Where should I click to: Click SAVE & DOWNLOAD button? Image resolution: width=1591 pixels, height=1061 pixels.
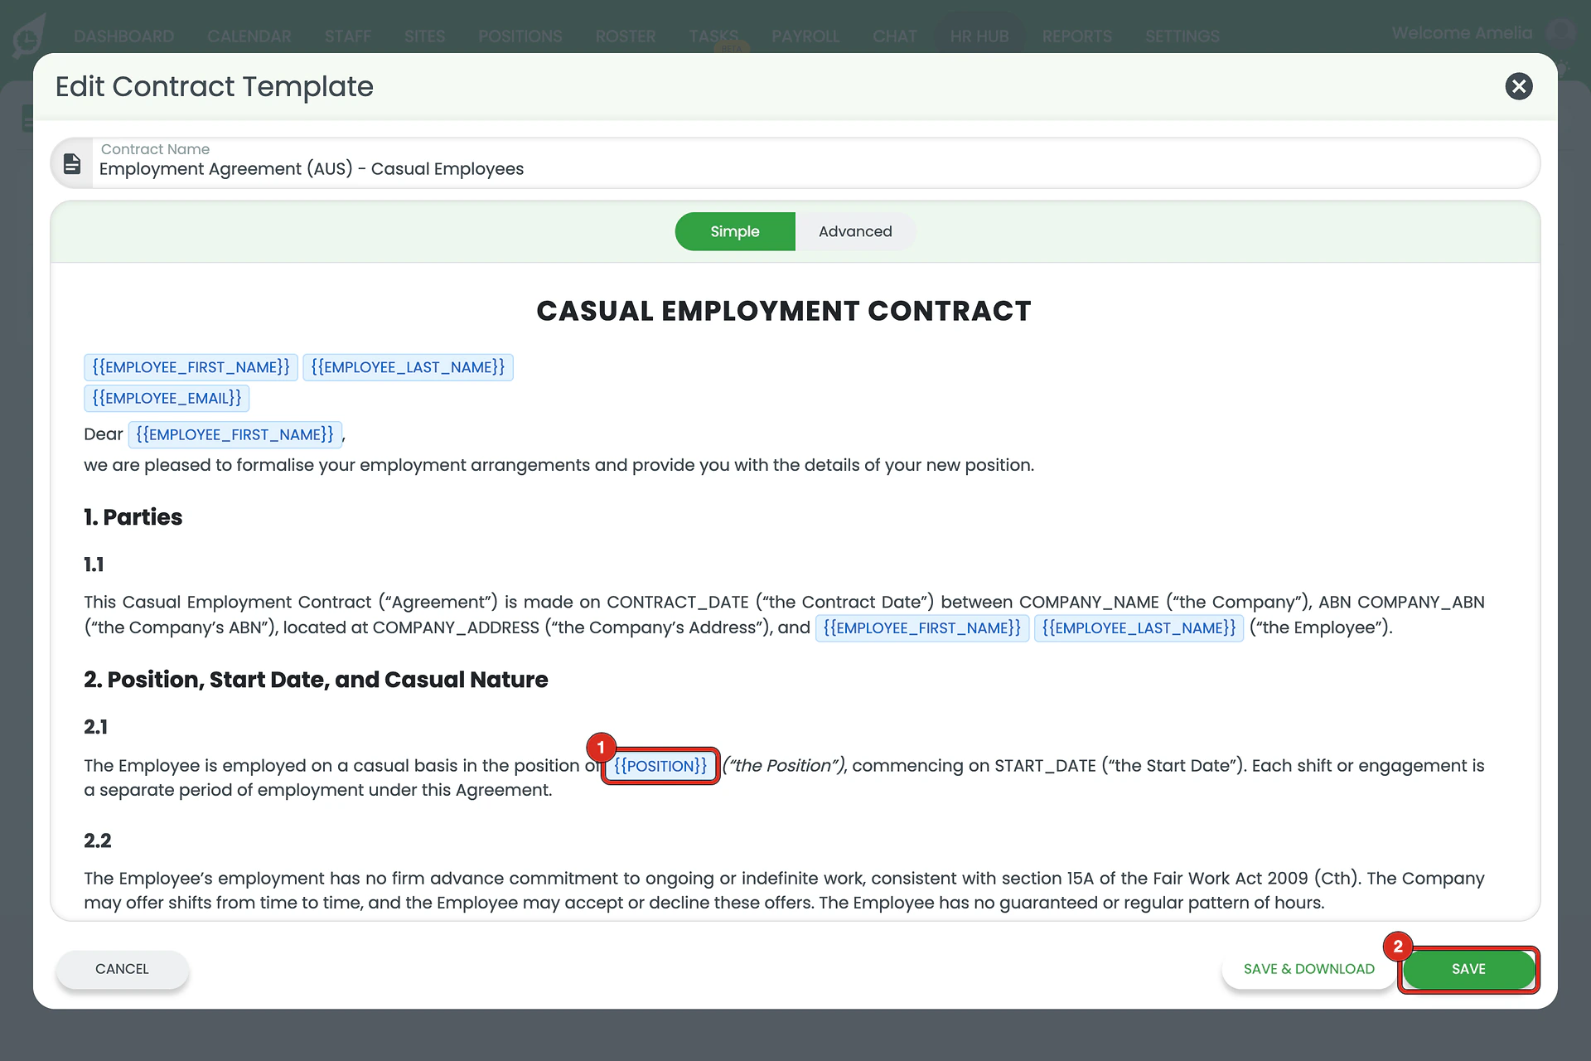1309,969
